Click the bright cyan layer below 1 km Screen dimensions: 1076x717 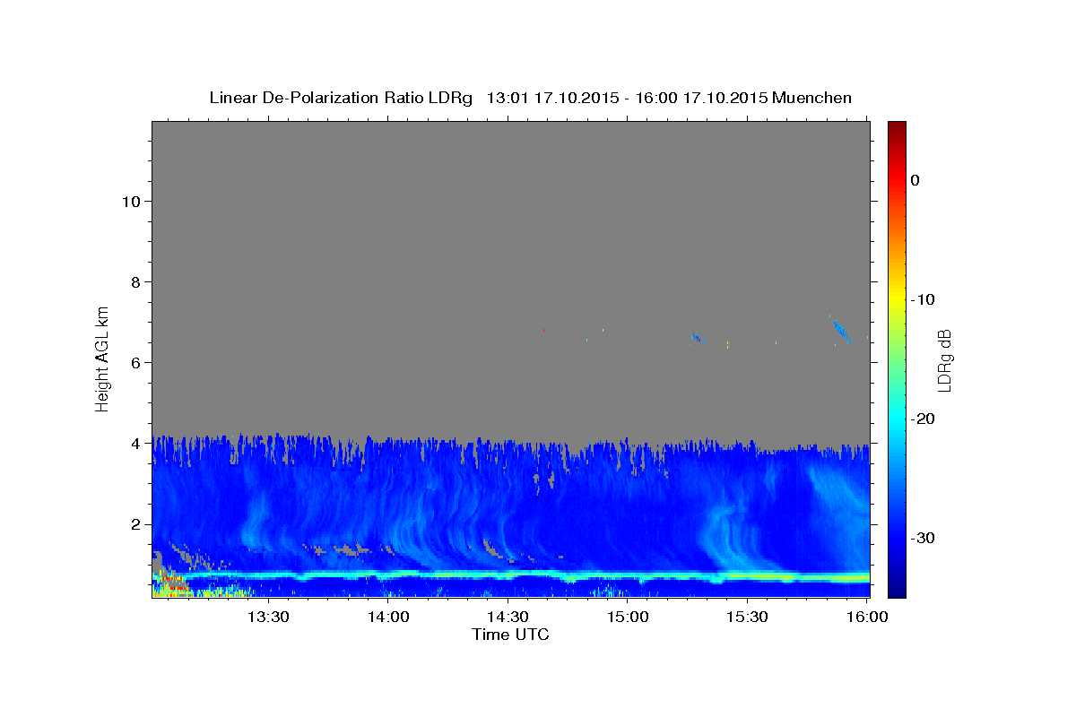pos(511,574)
